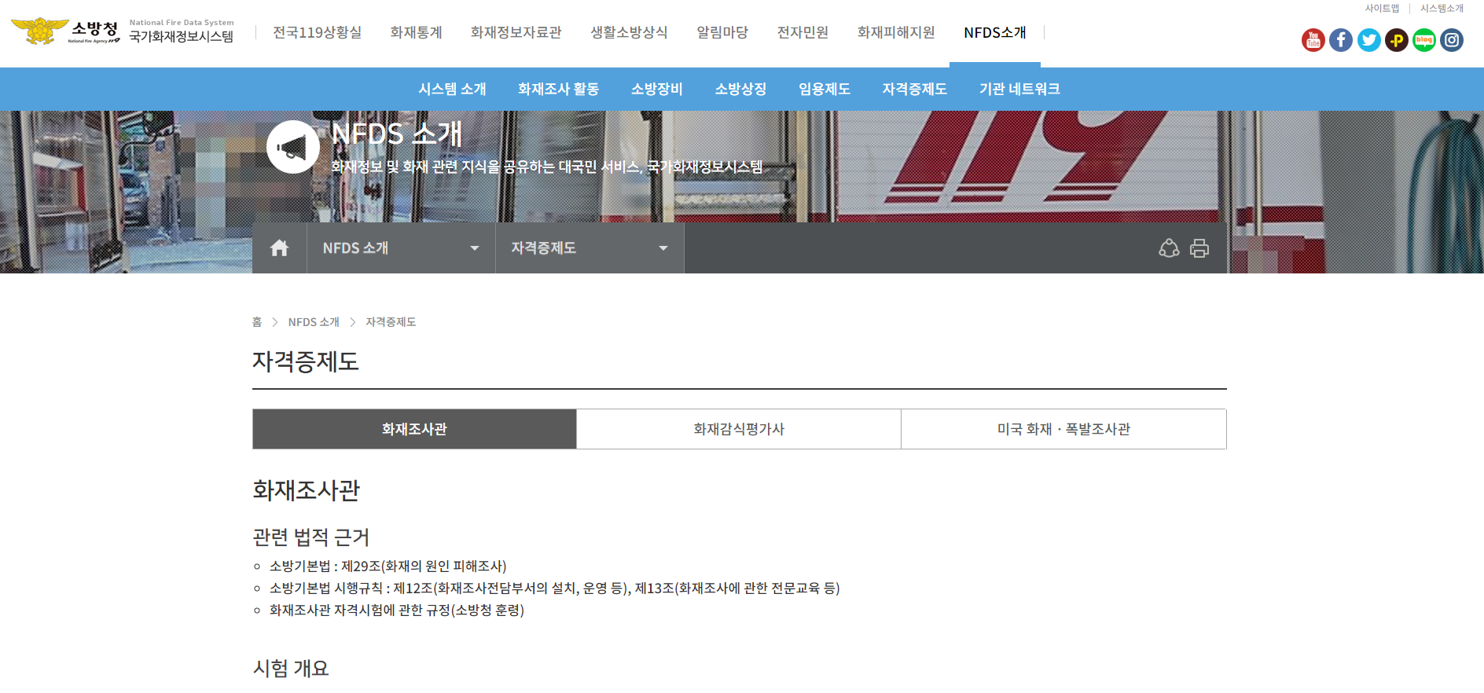Select 임용제도 submenu item
Screen dimensions: 1484x693
click(x=825, y=89)
